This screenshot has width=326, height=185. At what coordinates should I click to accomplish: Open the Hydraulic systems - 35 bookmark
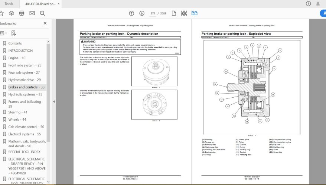coord(25,94)
